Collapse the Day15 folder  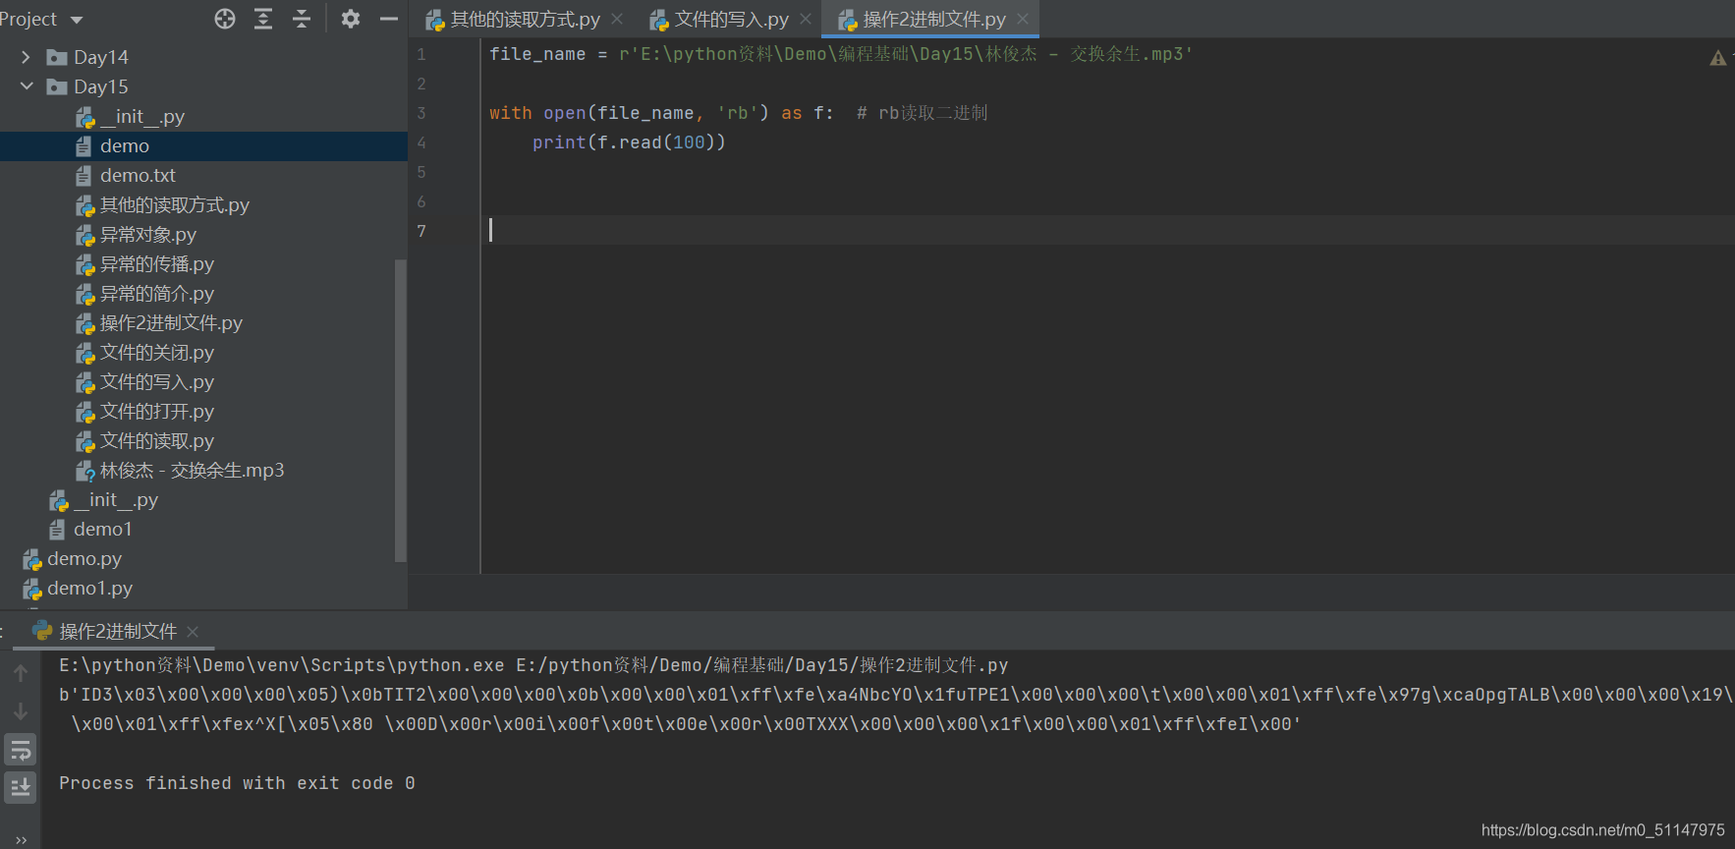pos(26,86)
